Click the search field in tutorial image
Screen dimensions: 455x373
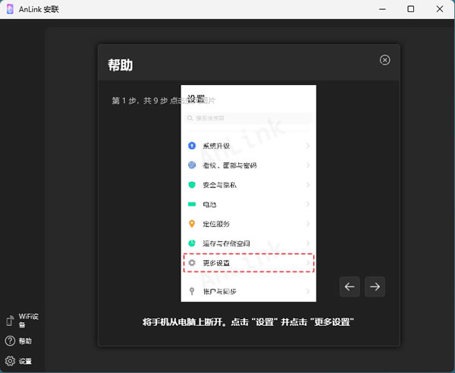pyautogui.click(x=248, y=118)
